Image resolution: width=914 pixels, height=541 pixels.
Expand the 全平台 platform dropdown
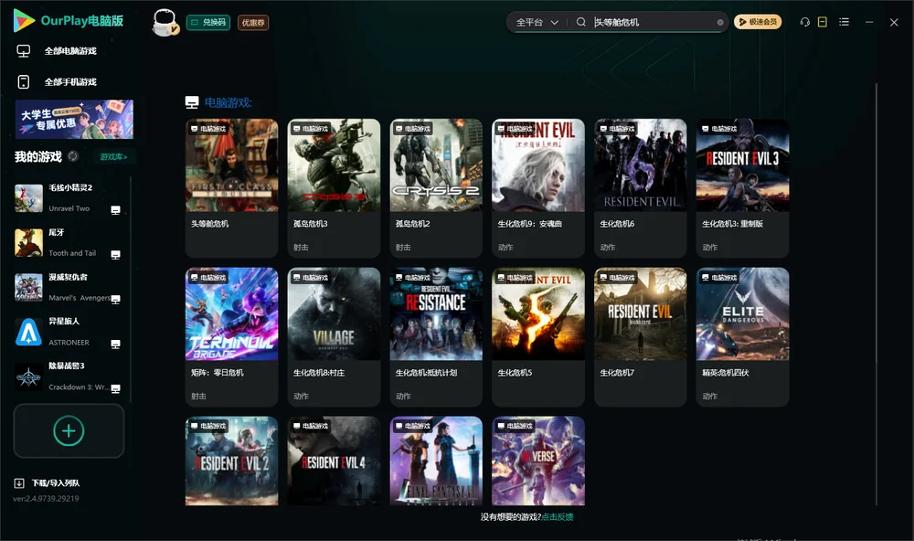click(537, 22)
